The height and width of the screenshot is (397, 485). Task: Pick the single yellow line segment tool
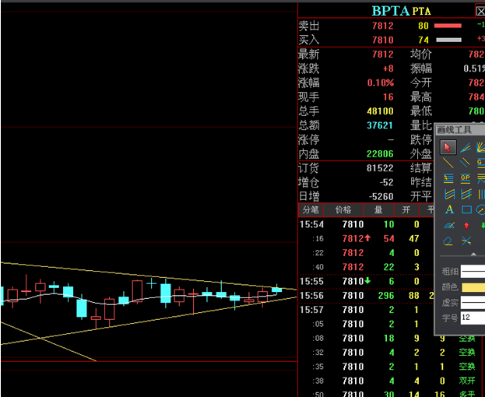448,163
